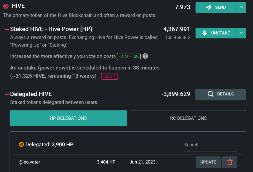Click the down arrow icon on UNSTAKE
The image size is (253, 172).
(205, 33)
